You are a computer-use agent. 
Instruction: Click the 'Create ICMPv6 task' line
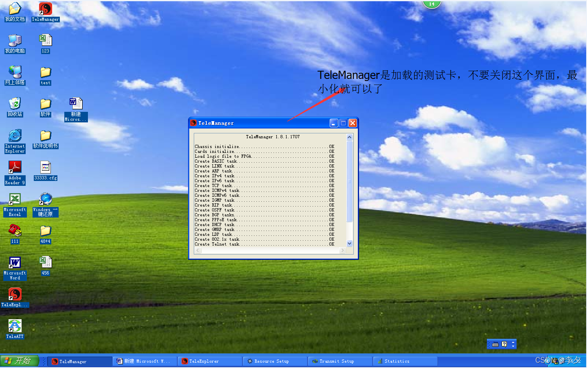point(265,196)
